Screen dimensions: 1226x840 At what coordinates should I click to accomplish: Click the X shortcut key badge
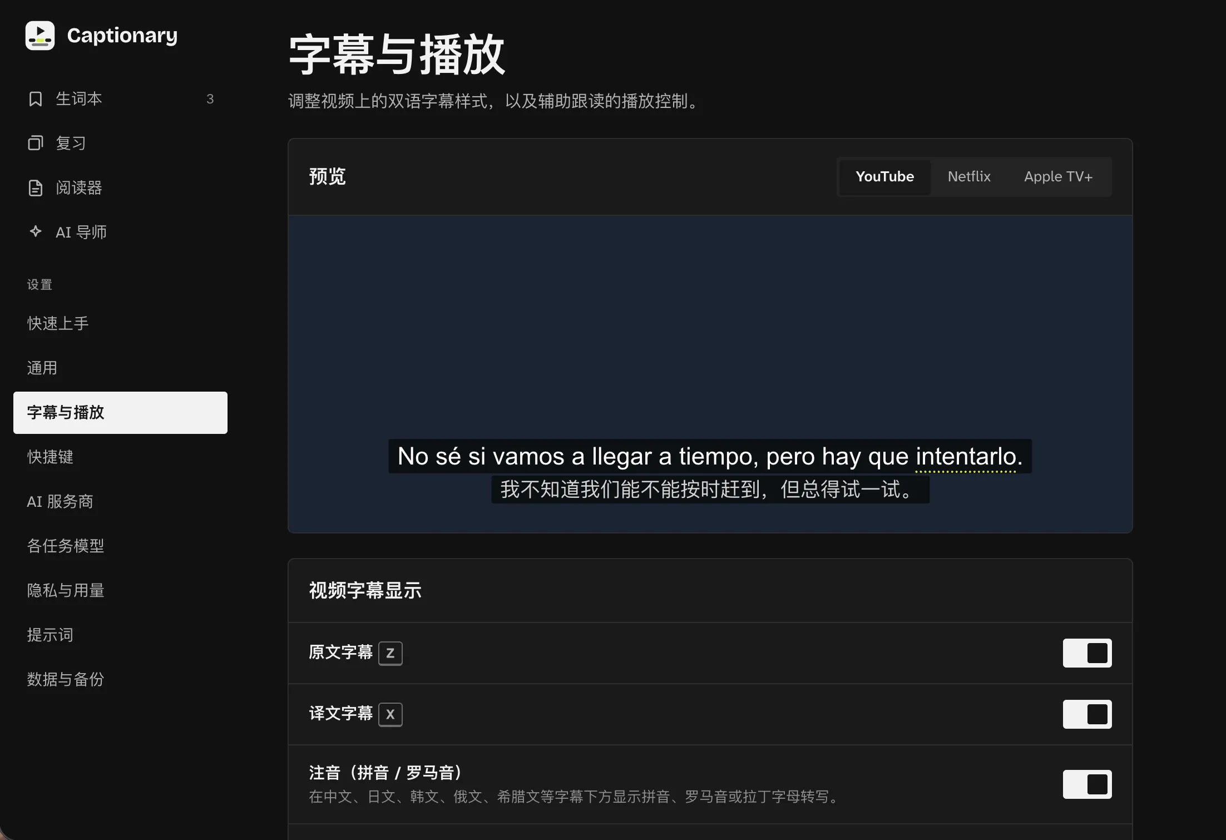[x=390, y=714]
